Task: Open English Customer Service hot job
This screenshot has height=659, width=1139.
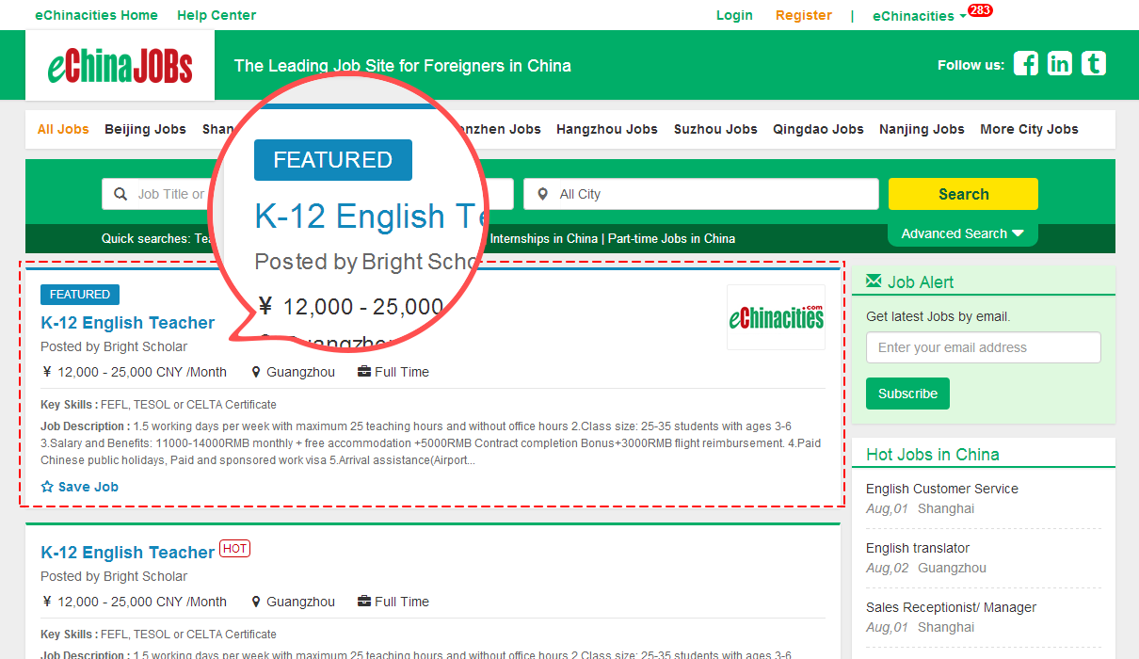Action: (942, 489)
